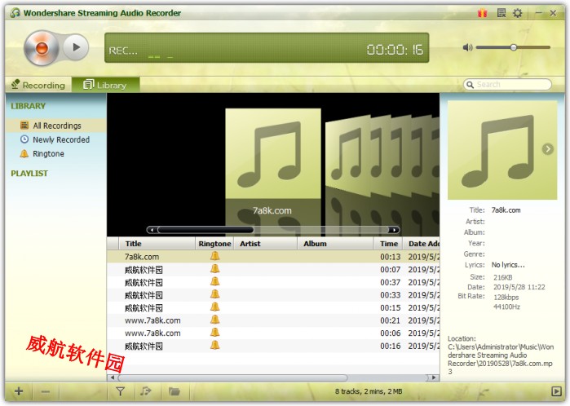Click the Title value 7a8k.com in info panel
This screenshot has width=570, height=406.
point(506,210)
